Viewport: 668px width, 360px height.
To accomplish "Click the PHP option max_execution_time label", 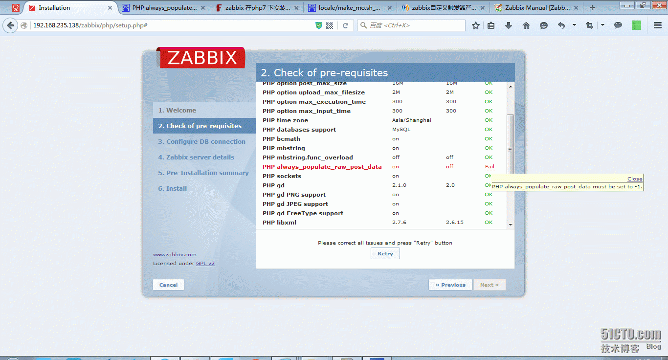I will pyautogui.click(x=314, y=102).
